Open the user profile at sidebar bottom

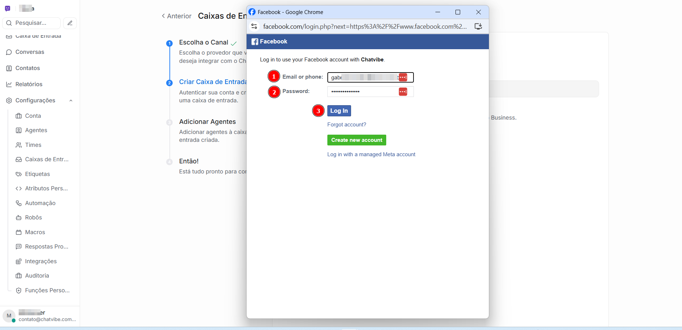[40, 316]
